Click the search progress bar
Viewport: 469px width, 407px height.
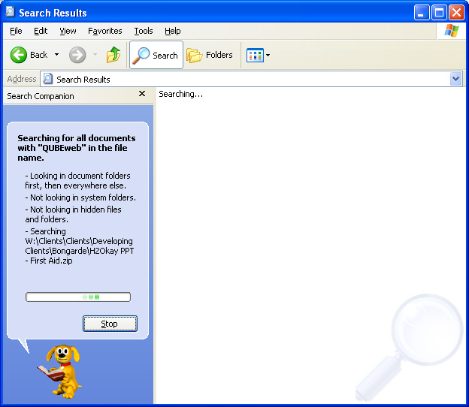(78, 297)
